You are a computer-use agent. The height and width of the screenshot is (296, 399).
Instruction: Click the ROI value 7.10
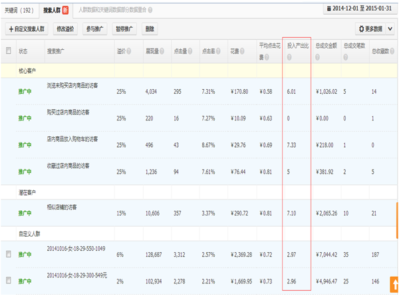291,214
